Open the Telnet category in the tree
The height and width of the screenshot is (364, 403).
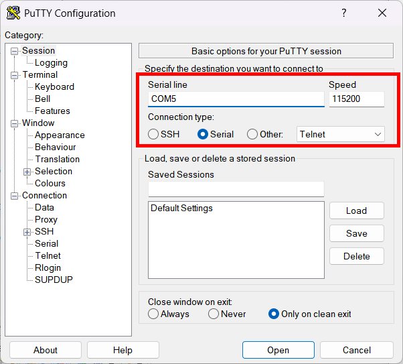tap(48, 256)
